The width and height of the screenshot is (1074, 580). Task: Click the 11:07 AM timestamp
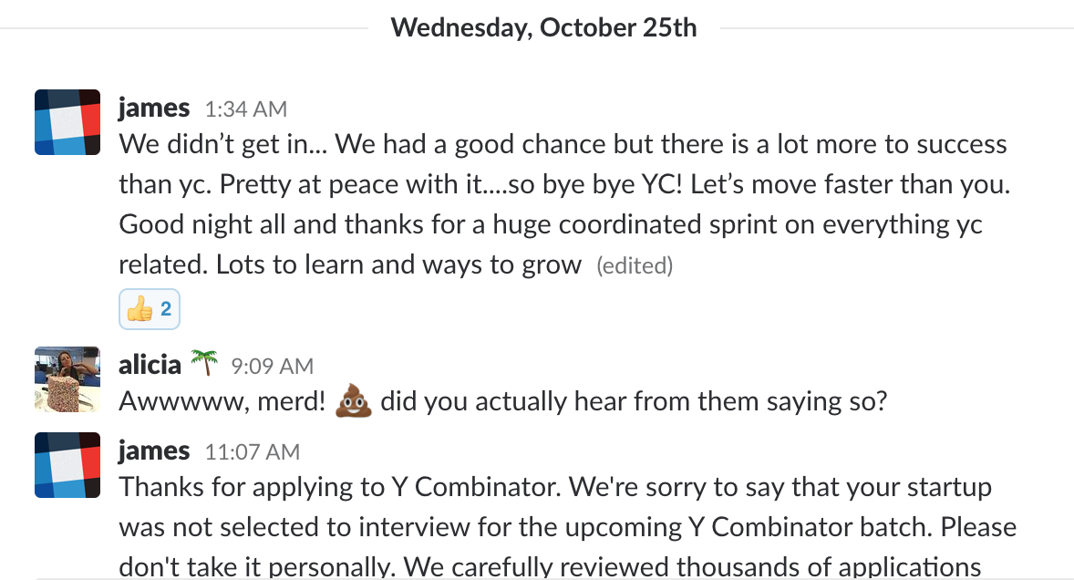tap(253, 452)
